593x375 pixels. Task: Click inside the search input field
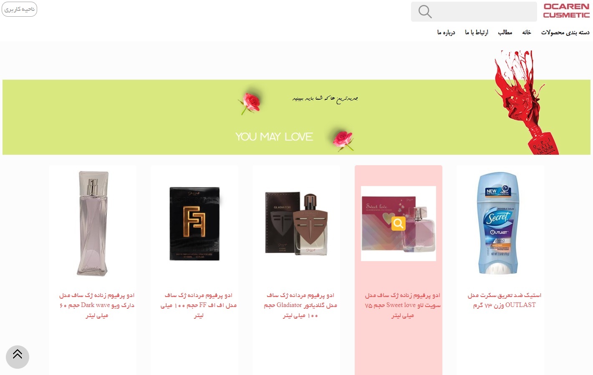pos(484,12)
